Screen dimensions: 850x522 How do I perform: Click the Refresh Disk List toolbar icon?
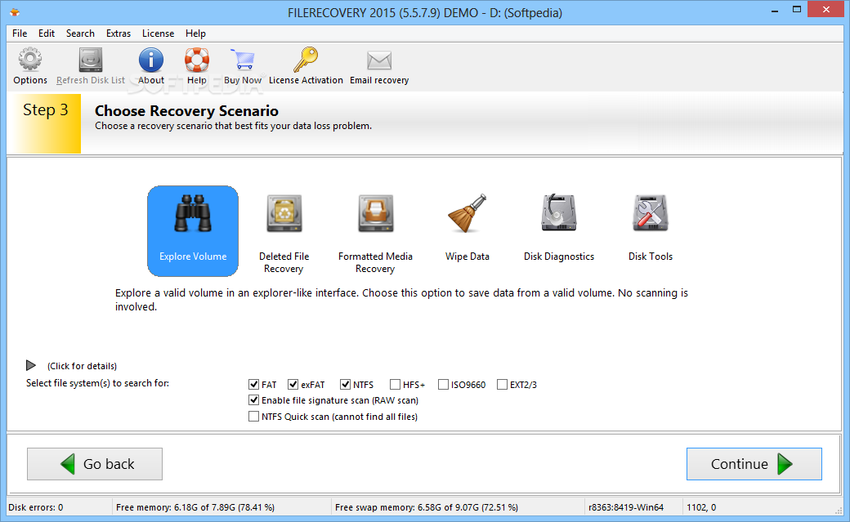(x=91, y=60)
